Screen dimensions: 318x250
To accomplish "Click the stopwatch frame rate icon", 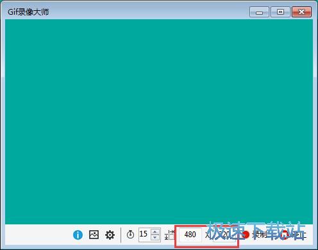I will tap(130, 235).
